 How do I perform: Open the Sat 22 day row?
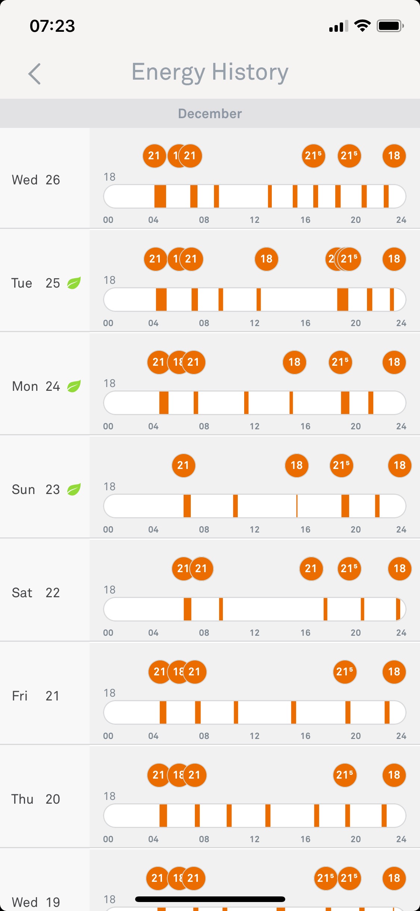click(x=36, y=593)
